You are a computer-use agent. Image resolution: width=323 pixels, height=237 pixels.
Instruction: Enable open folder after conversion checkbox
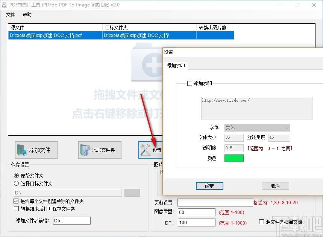coord(16,209)
